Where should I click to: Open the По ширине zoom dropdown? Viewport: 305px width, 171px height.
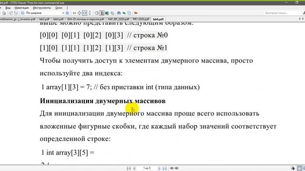(x=63, y=13)
